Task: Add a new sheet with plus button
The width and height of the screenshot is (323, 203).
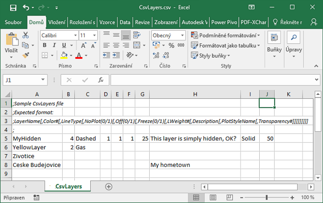Action: tap(108, 187)
